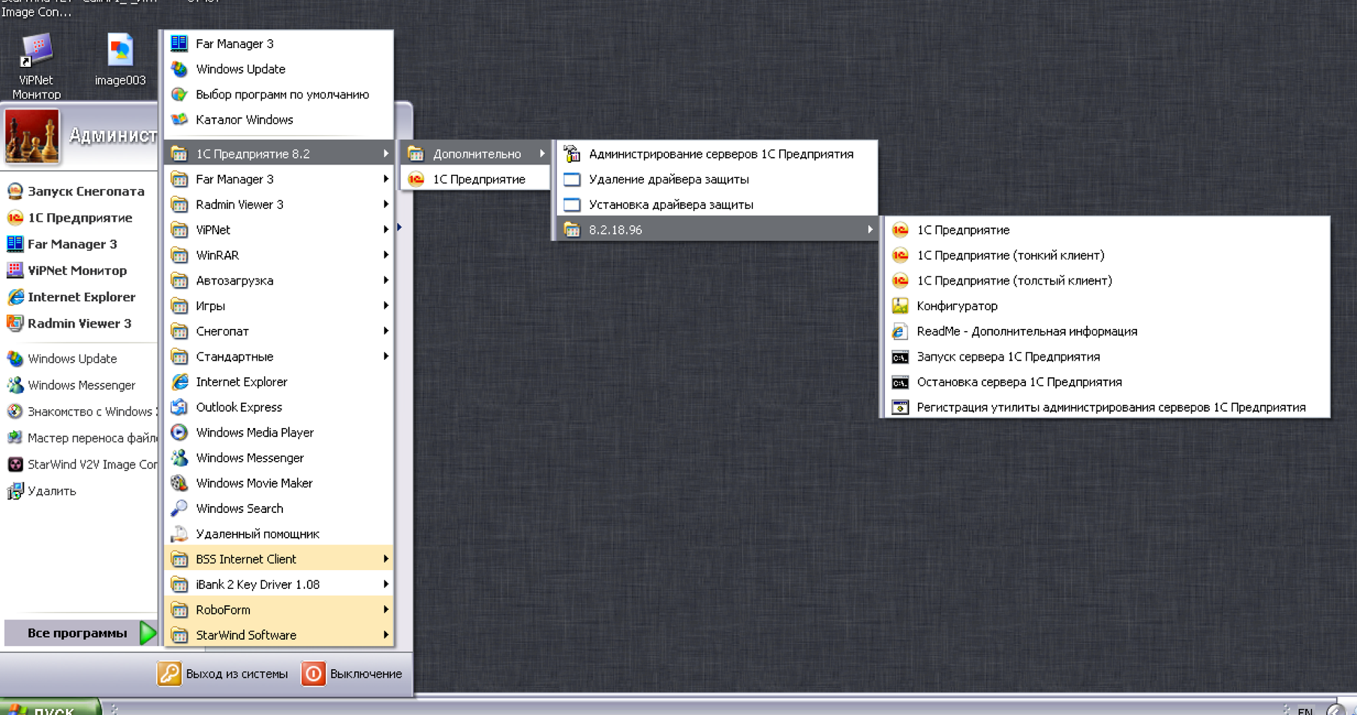The image size is (1357, 715).
Task: Expand the Radmin Viewer 3 program folder
Action: [x=278, y=205]
